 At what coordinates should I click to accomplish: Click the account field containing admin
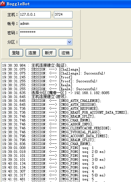(46, 24)
